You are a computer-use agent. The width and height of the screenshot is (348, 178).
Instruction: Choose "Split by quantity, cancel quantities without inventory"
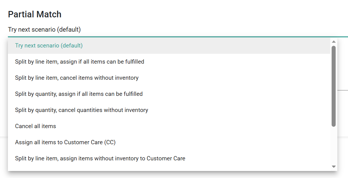(81, 110)
